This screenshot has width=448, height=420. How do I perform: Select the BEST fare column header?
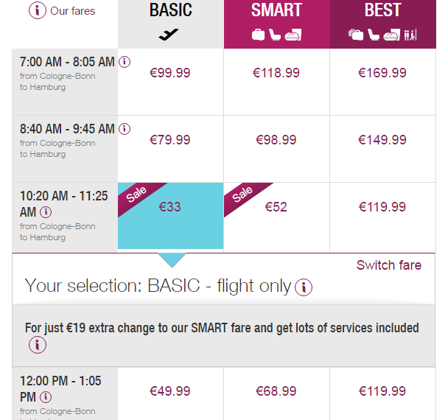click(383, 10)
